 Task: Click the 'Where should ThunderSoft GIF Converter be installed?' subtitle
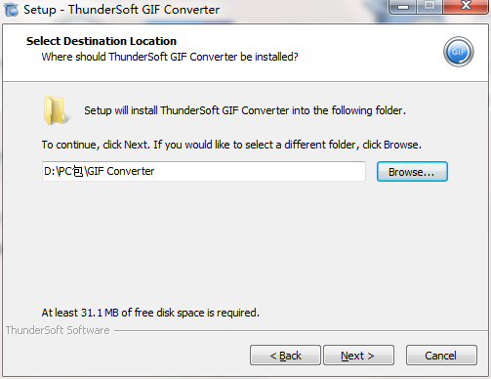click(x=170, y=57)
